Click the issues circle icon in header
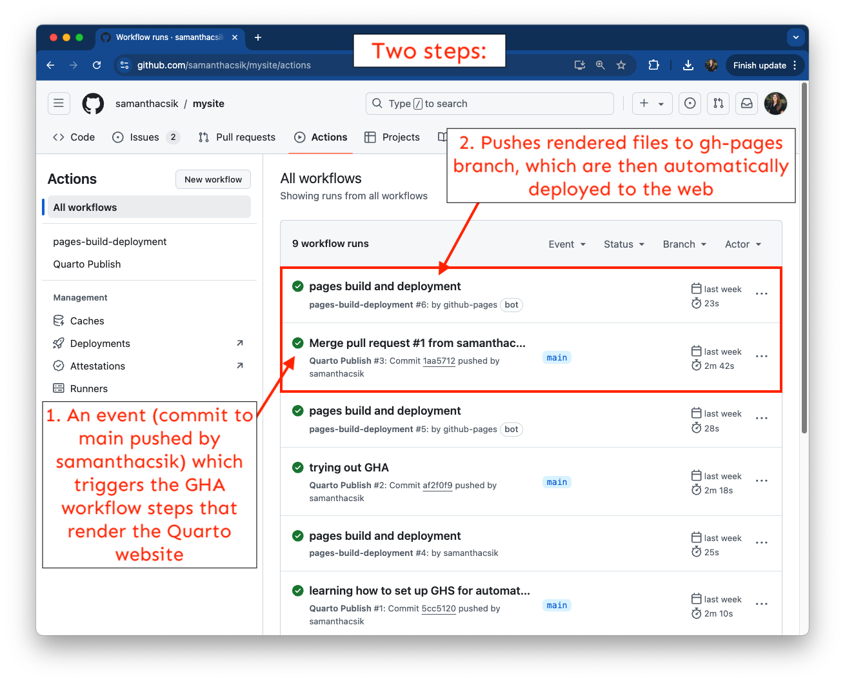Image resolution: width=845 pixels, height=683 pixels. coord(690,103)
